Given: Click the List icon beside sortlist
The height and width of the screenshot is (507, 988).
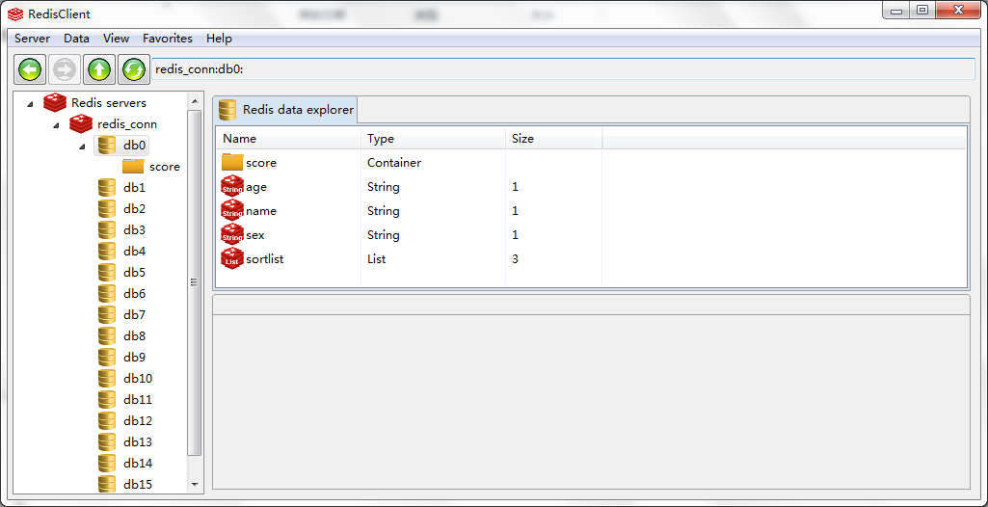Looking at the screenshot, I should [x=232, y=258].
